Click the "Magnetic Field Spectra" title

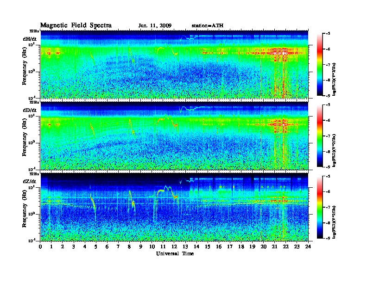tap(76, 25)
